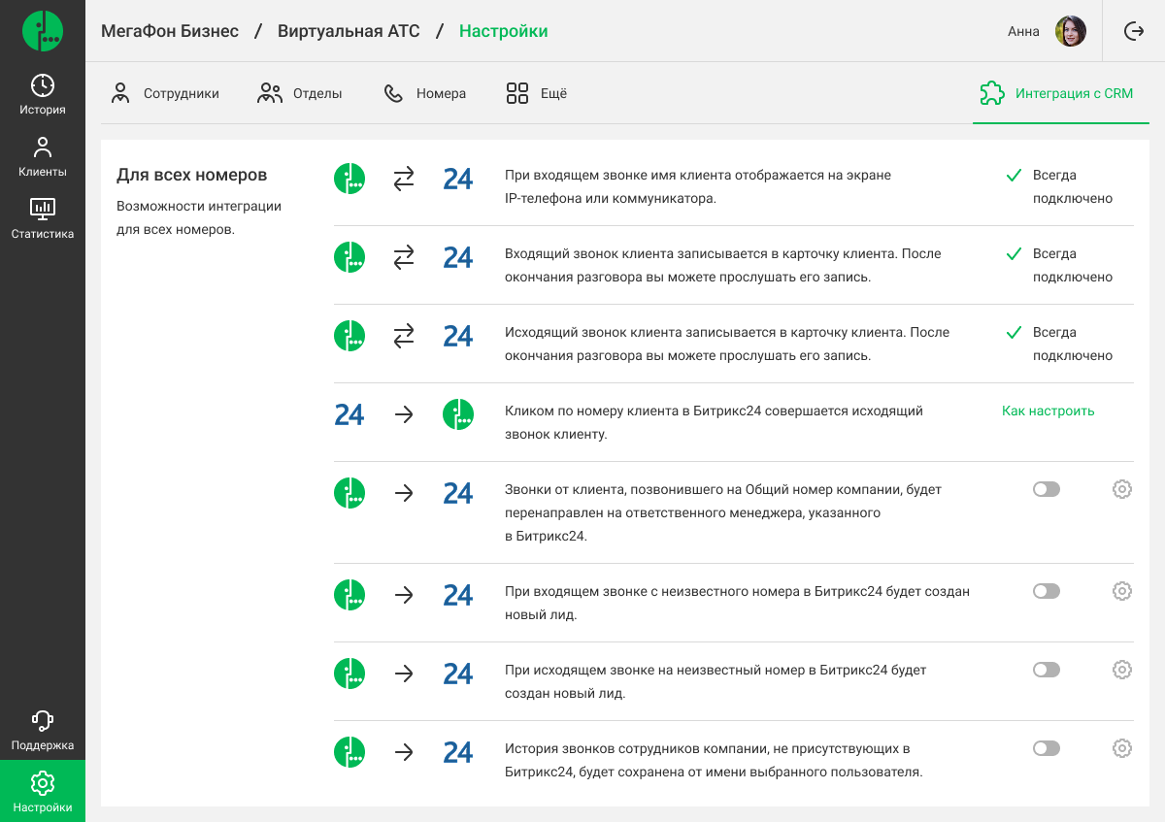Toggle call history saved under selected user
The image size is (1165, 822).
point(1047,748)
